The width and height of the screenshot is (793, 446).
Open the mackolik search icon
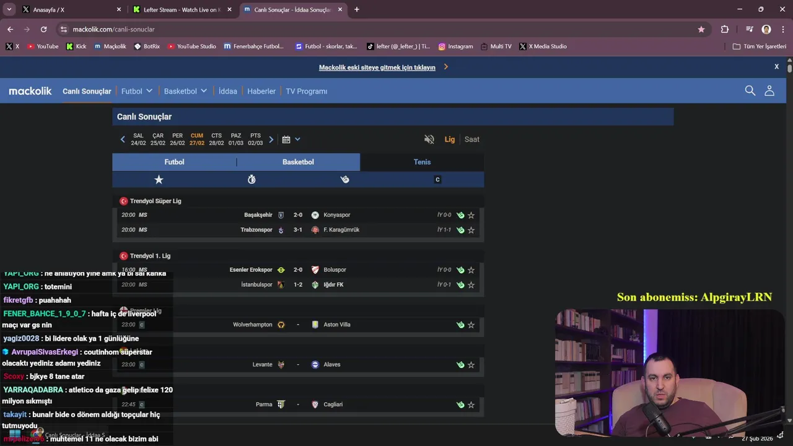pyautogui.click(x=750, y=90)
